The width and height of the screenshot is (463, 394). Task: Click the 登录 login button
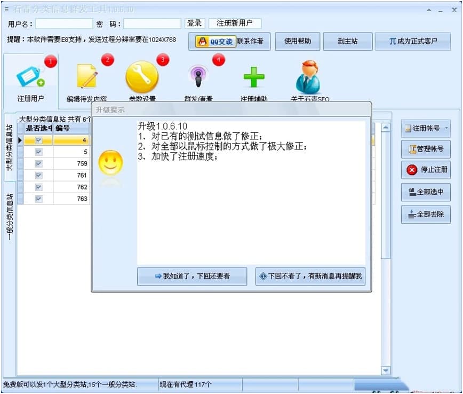coord(195,23)
